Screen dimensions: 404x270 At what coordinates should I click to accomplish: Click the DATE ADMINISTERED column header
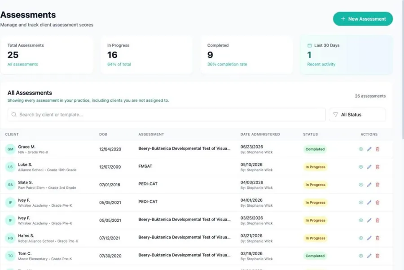pyautogui.click(x=260, y=135)
